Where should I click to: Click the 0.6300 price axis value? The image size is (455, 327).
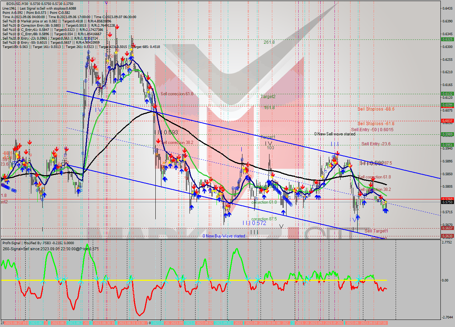[447, 47]
